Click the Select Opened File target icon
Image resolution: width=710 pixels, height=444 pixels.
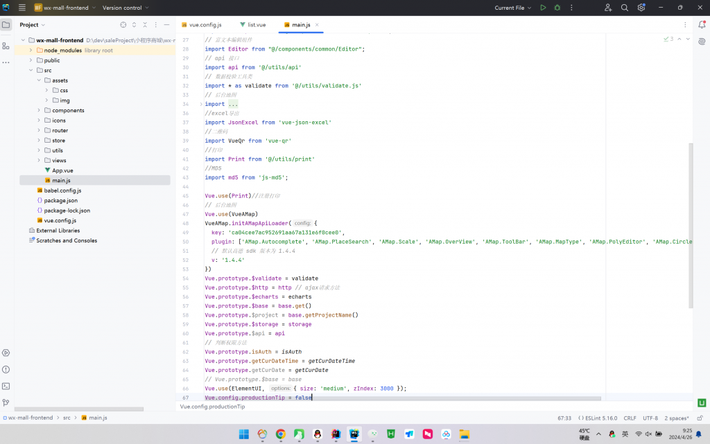point(123,25)
